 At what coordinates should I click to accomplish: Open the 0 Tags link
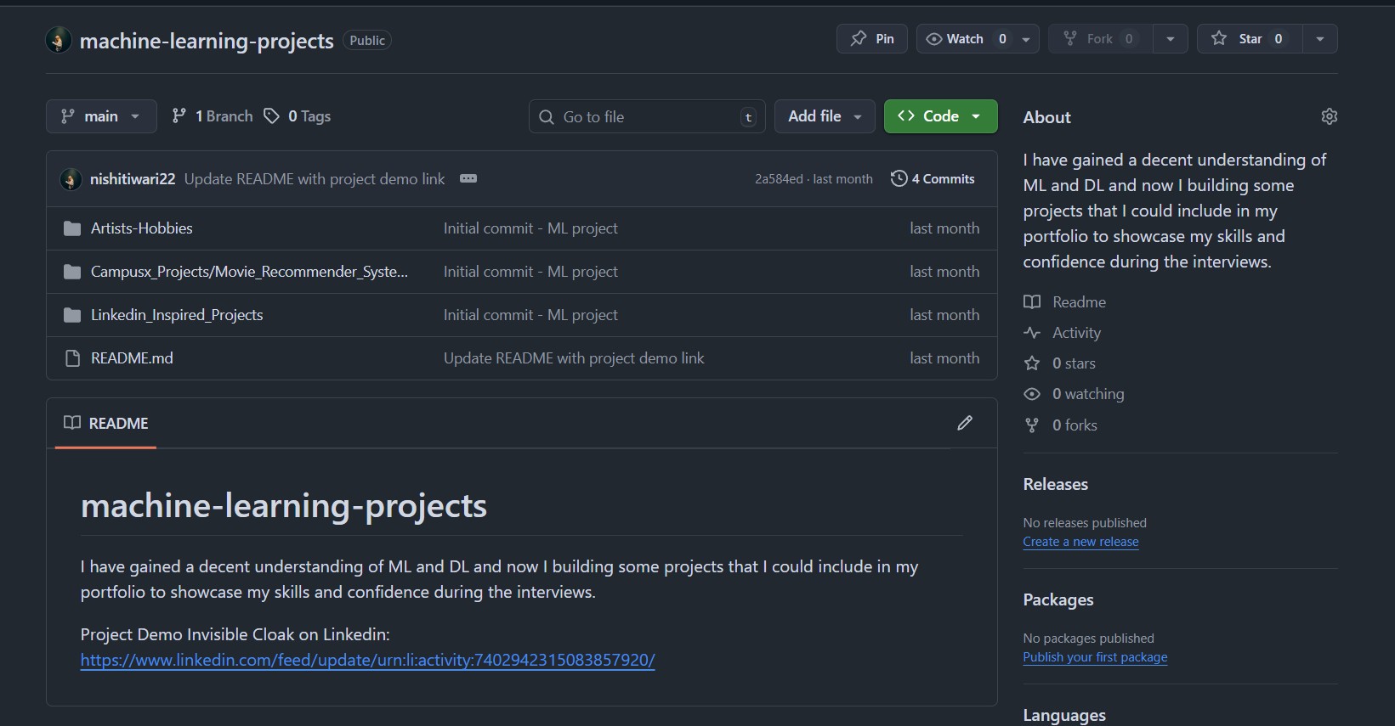298,116
